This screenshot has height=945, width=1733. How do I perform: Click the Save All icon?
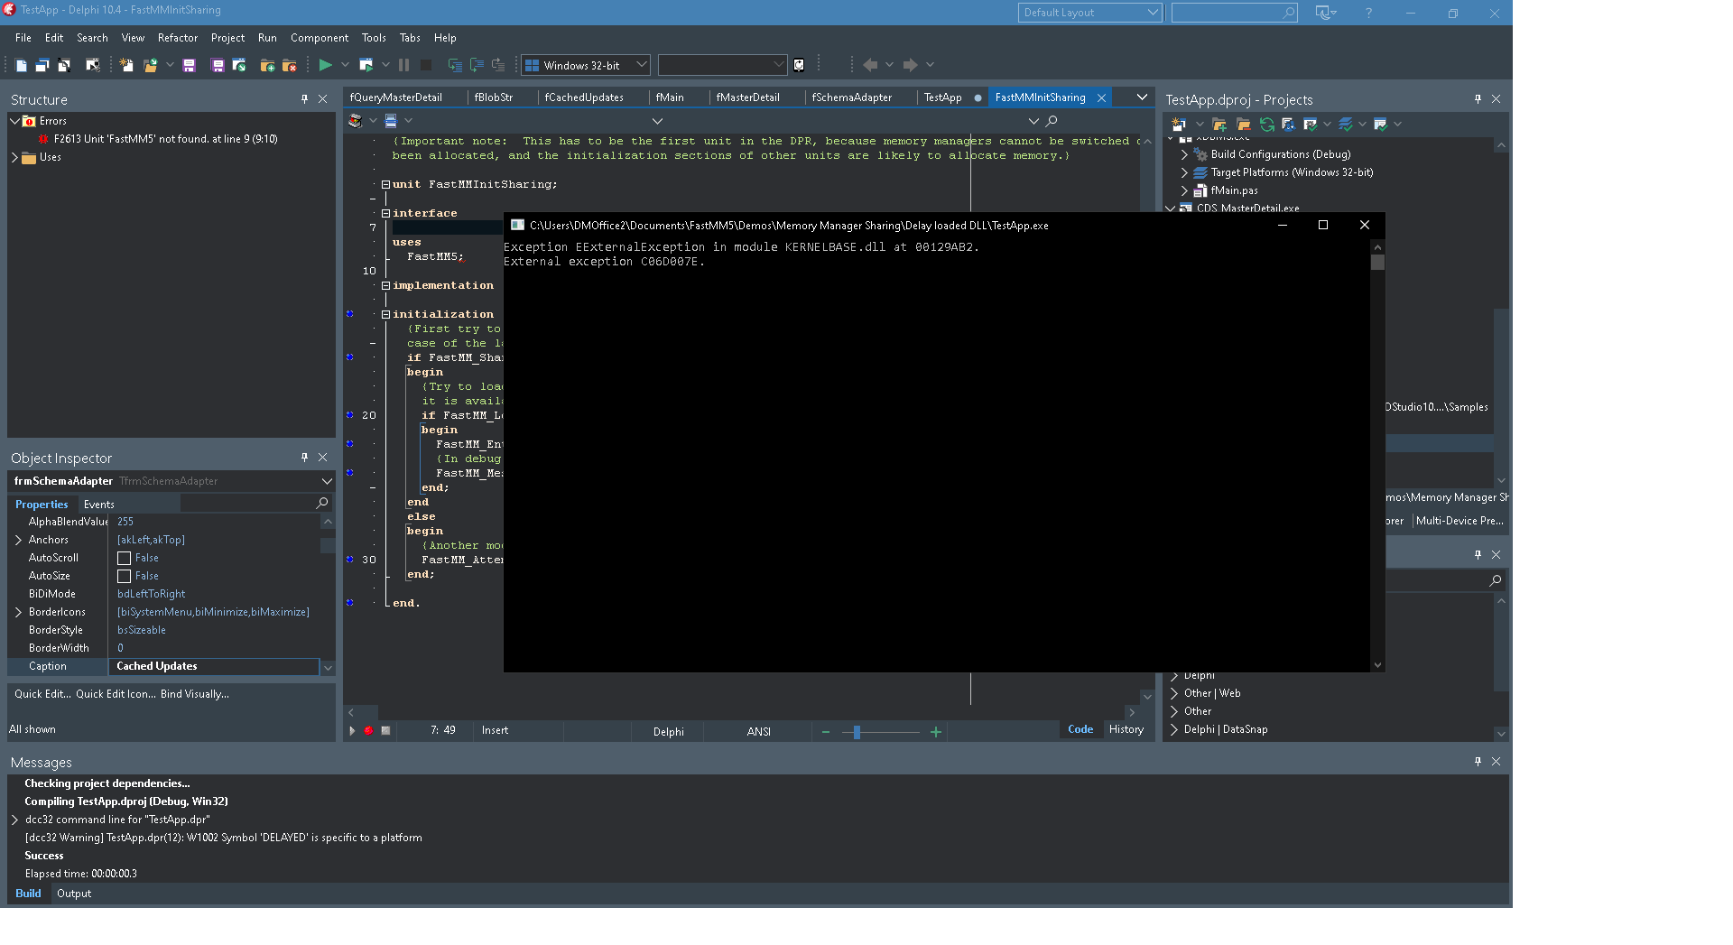coord(218,65)
